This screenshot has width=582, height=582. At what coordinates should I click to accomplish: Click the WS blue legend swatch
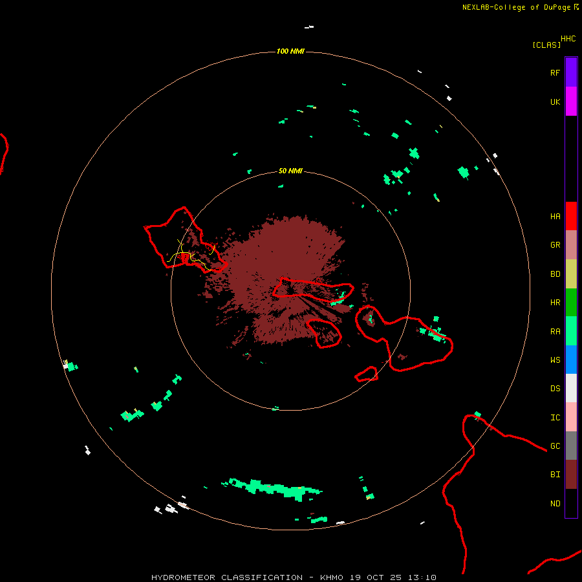coord(571,360)
